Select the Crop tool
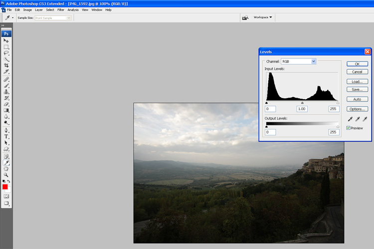The height and width of the screenshot is (249, 374). point(6,65)
